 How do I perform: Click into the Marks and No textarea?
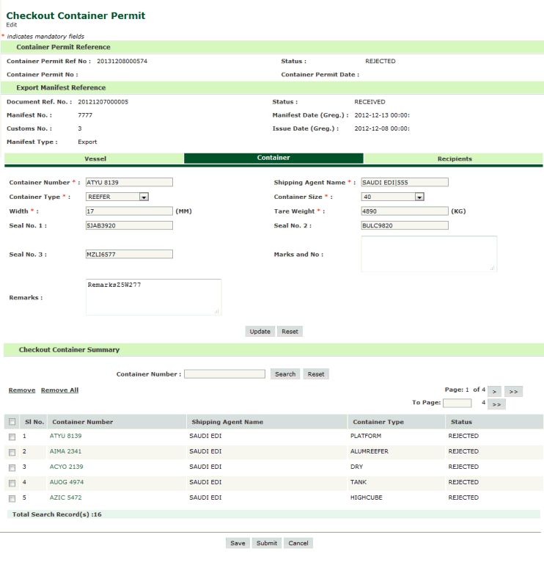coord(428,254)
